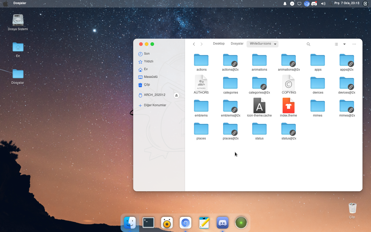The image size is (371, 232).
Task: Eject the ARCH_202012 drive
Action: 176,95
